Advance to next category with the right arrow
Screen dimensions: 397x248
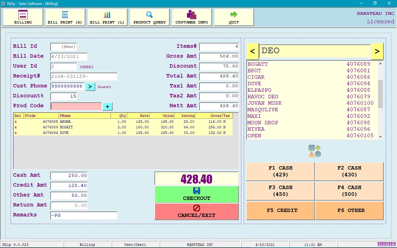(x=377, y=50)
